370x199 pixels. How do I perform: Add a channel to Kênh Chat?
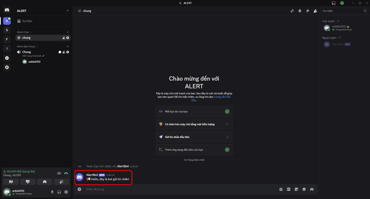coord(67,32)
